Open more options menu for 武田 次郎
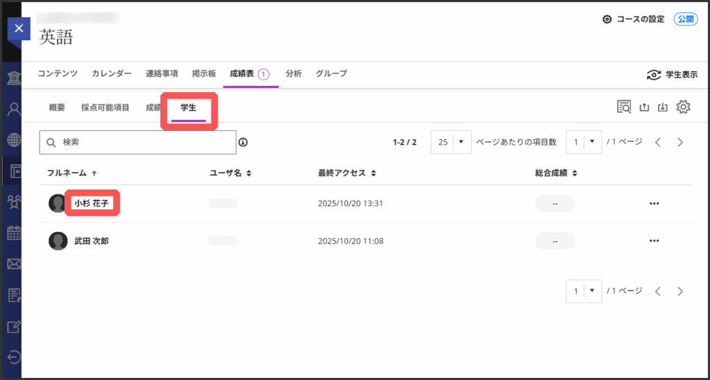Viewport: 710px width, 380px height. (x=653, y=241)
